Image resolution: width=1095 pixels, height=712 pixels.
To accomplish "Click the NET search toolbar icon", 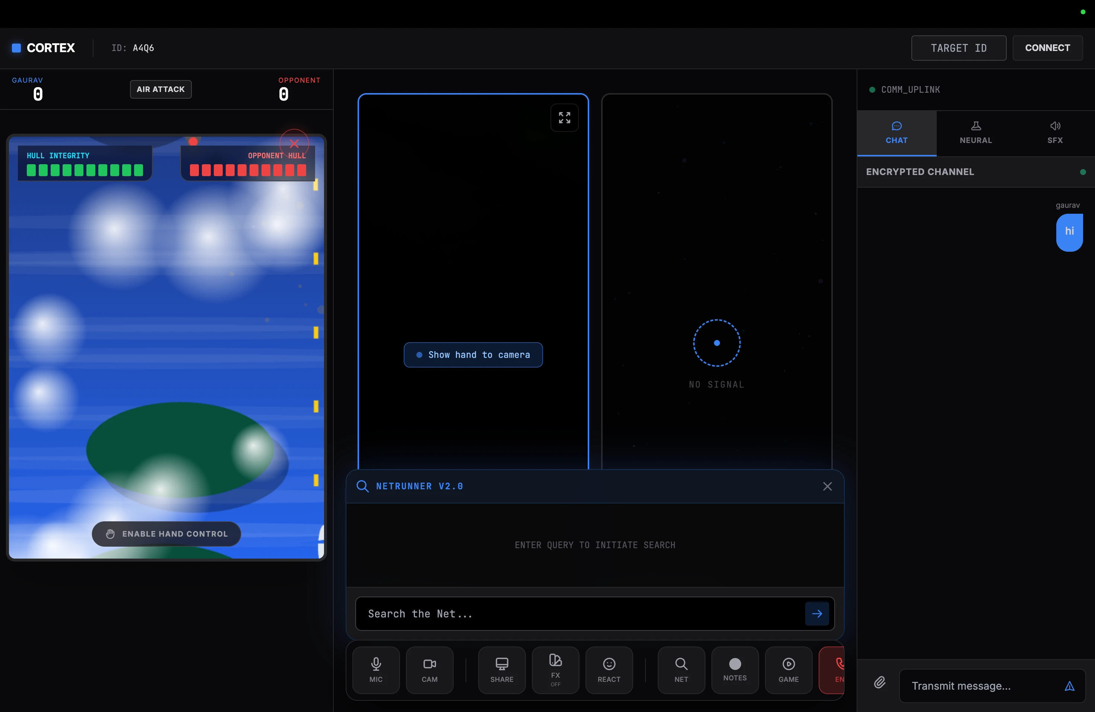I will click(x=681, y=670).
